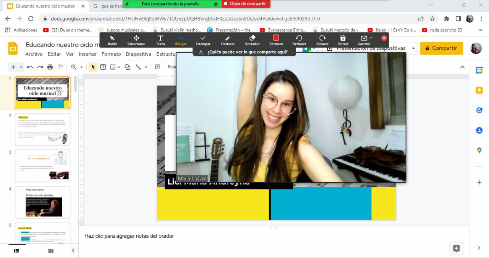Choose the Texto annotation tool
489x258 pixels.
[x=160, y=40]
